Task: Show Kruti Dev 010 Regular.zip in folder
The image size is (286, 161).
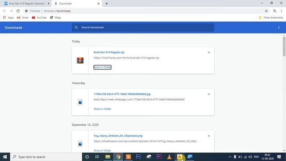Action: 102,67
